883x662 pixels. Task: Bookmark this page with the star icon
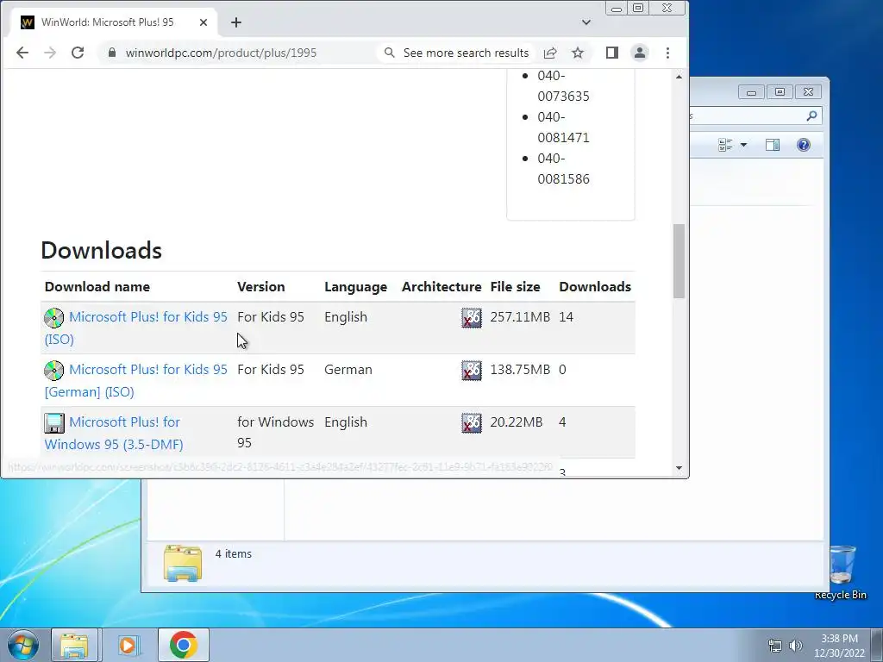click(578, 53)
